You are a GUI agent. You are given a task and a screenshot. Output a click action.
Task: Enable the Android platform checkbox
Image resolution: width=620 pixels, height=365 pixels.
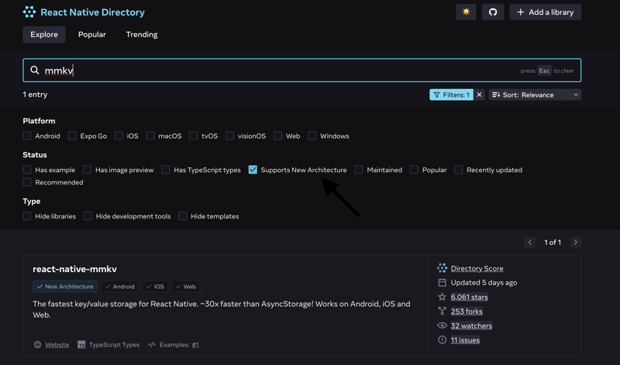pyautogui.click(x=27, y=136)
